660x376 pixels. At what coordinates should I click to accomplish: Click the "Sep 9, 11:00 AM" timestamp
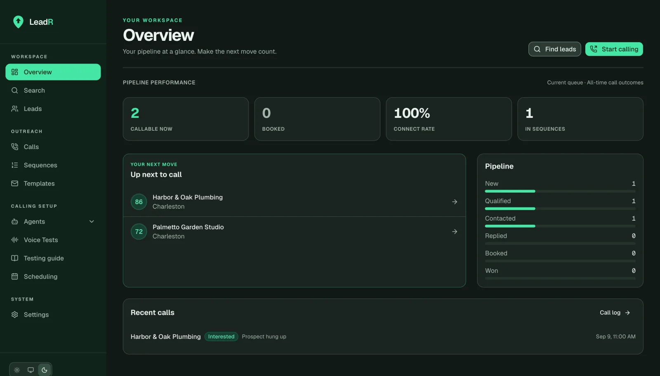615,337
